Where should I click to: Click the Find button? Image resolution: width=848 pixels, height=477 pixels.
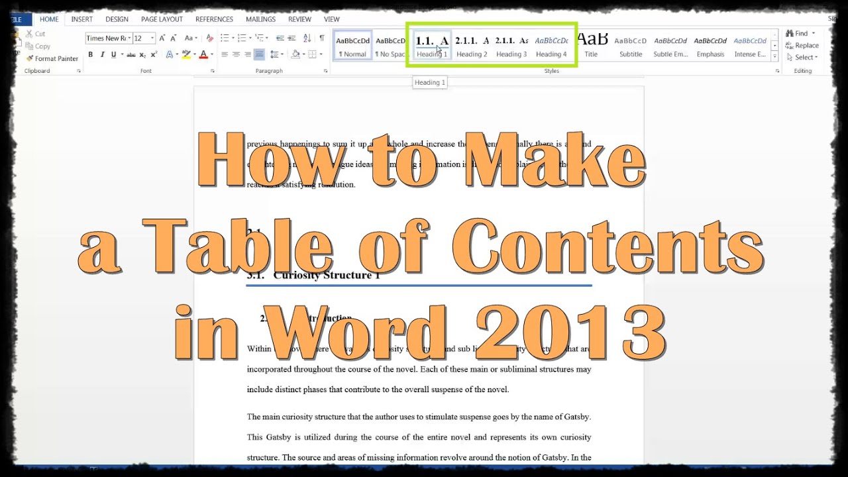pyautogui.click(x=796, y=34)
